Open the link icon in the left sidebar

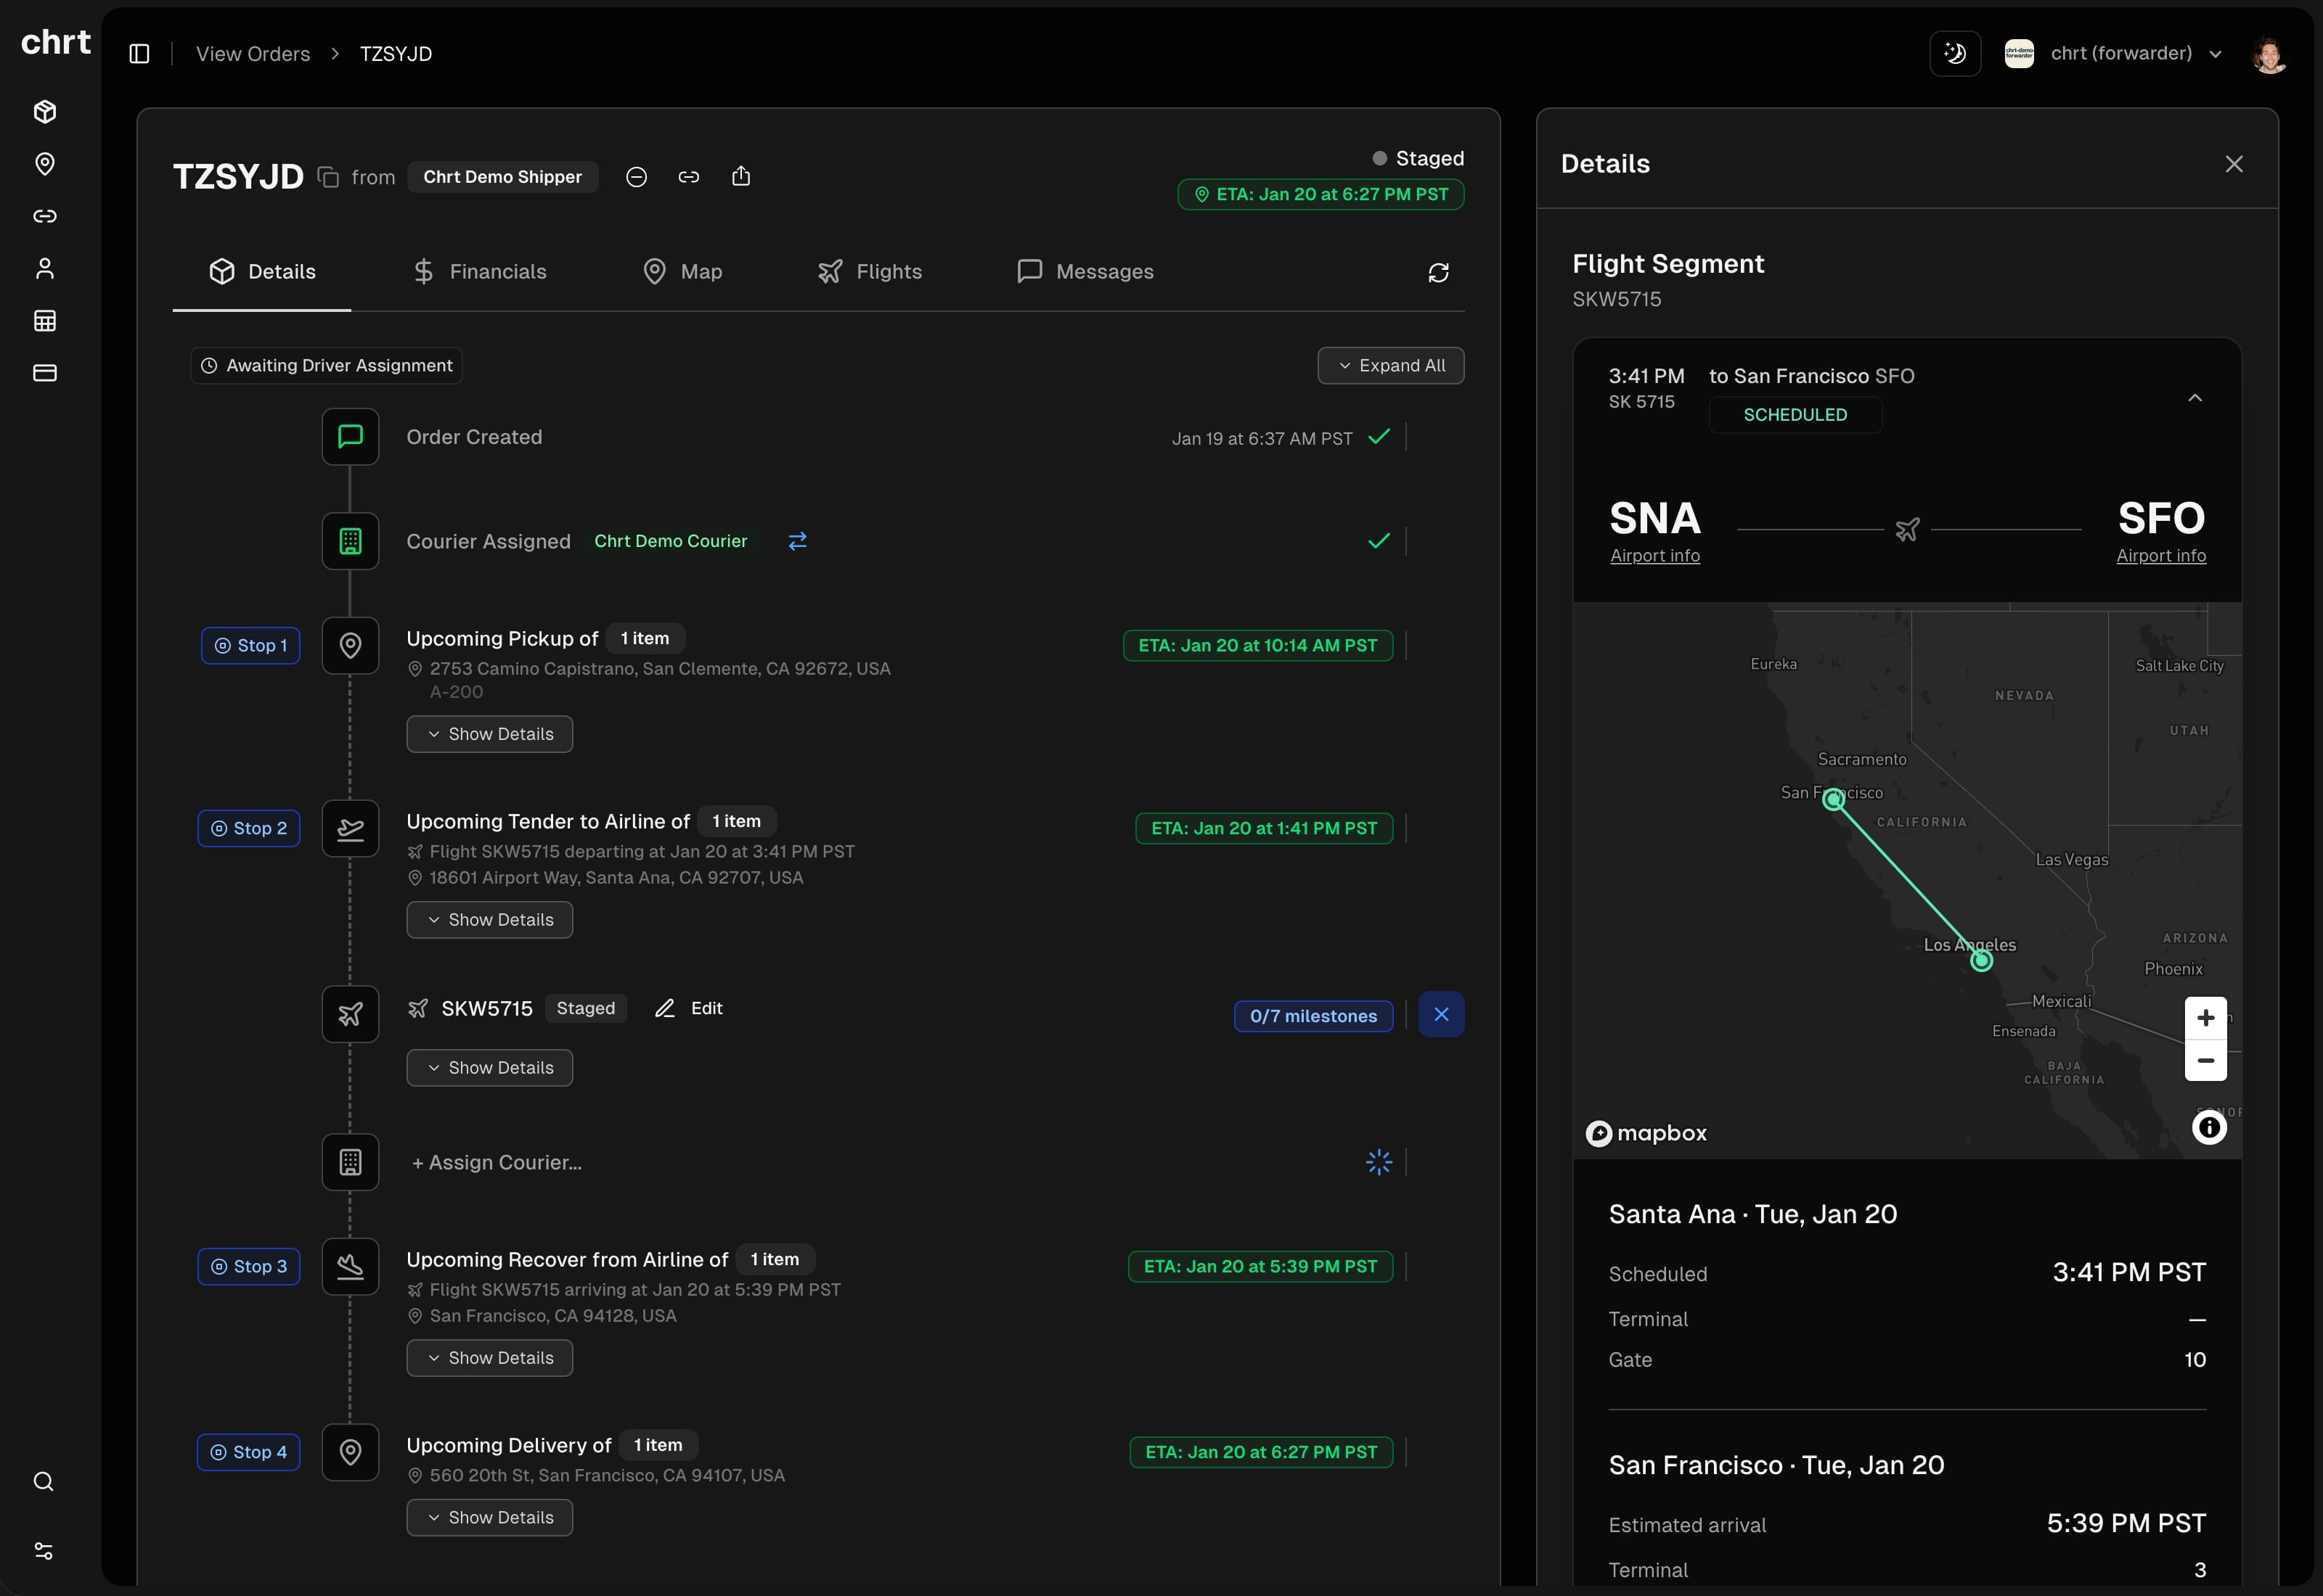44,216
